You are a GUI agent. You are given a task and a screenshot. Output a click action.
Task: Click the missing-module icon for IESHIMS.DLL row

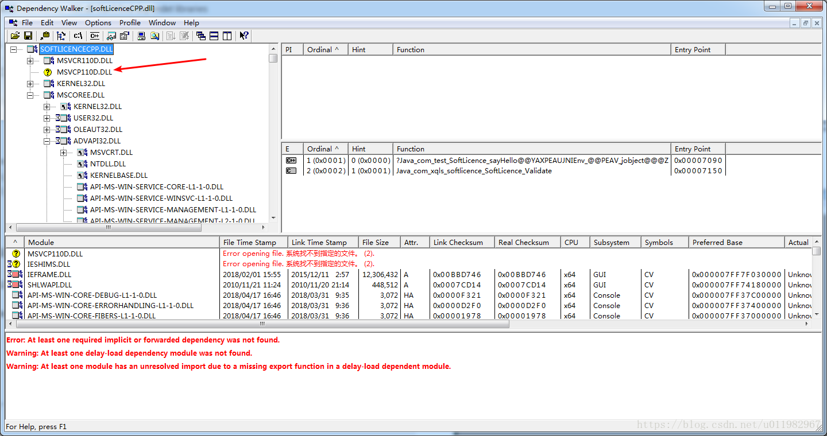point(13,264)
